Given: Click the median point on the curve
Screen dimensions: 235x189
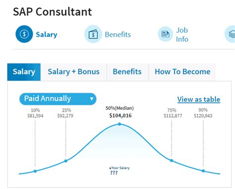Looking at the screenshot, I should click(119, 124).
